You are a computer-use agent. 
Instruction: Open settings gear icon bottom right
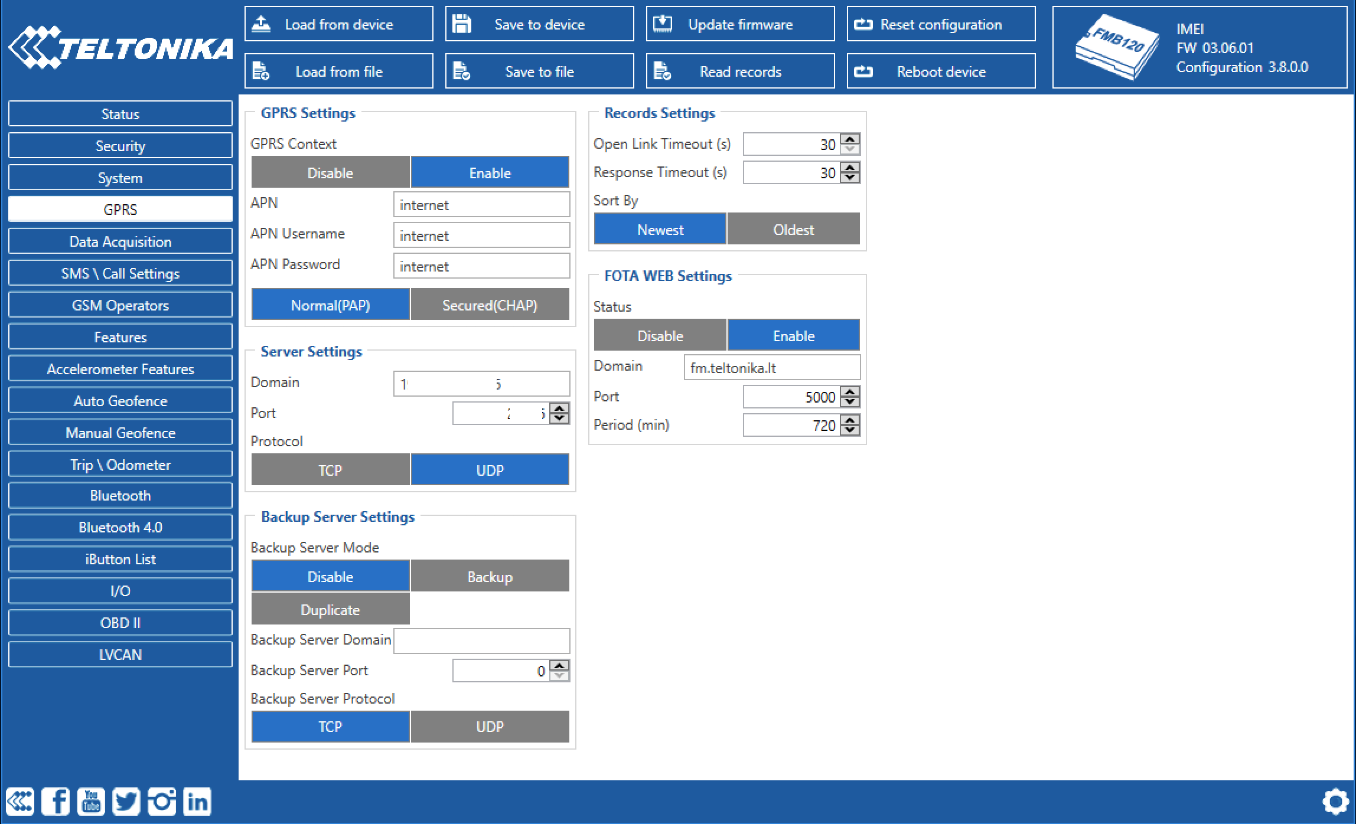[x=1335, y=802]
